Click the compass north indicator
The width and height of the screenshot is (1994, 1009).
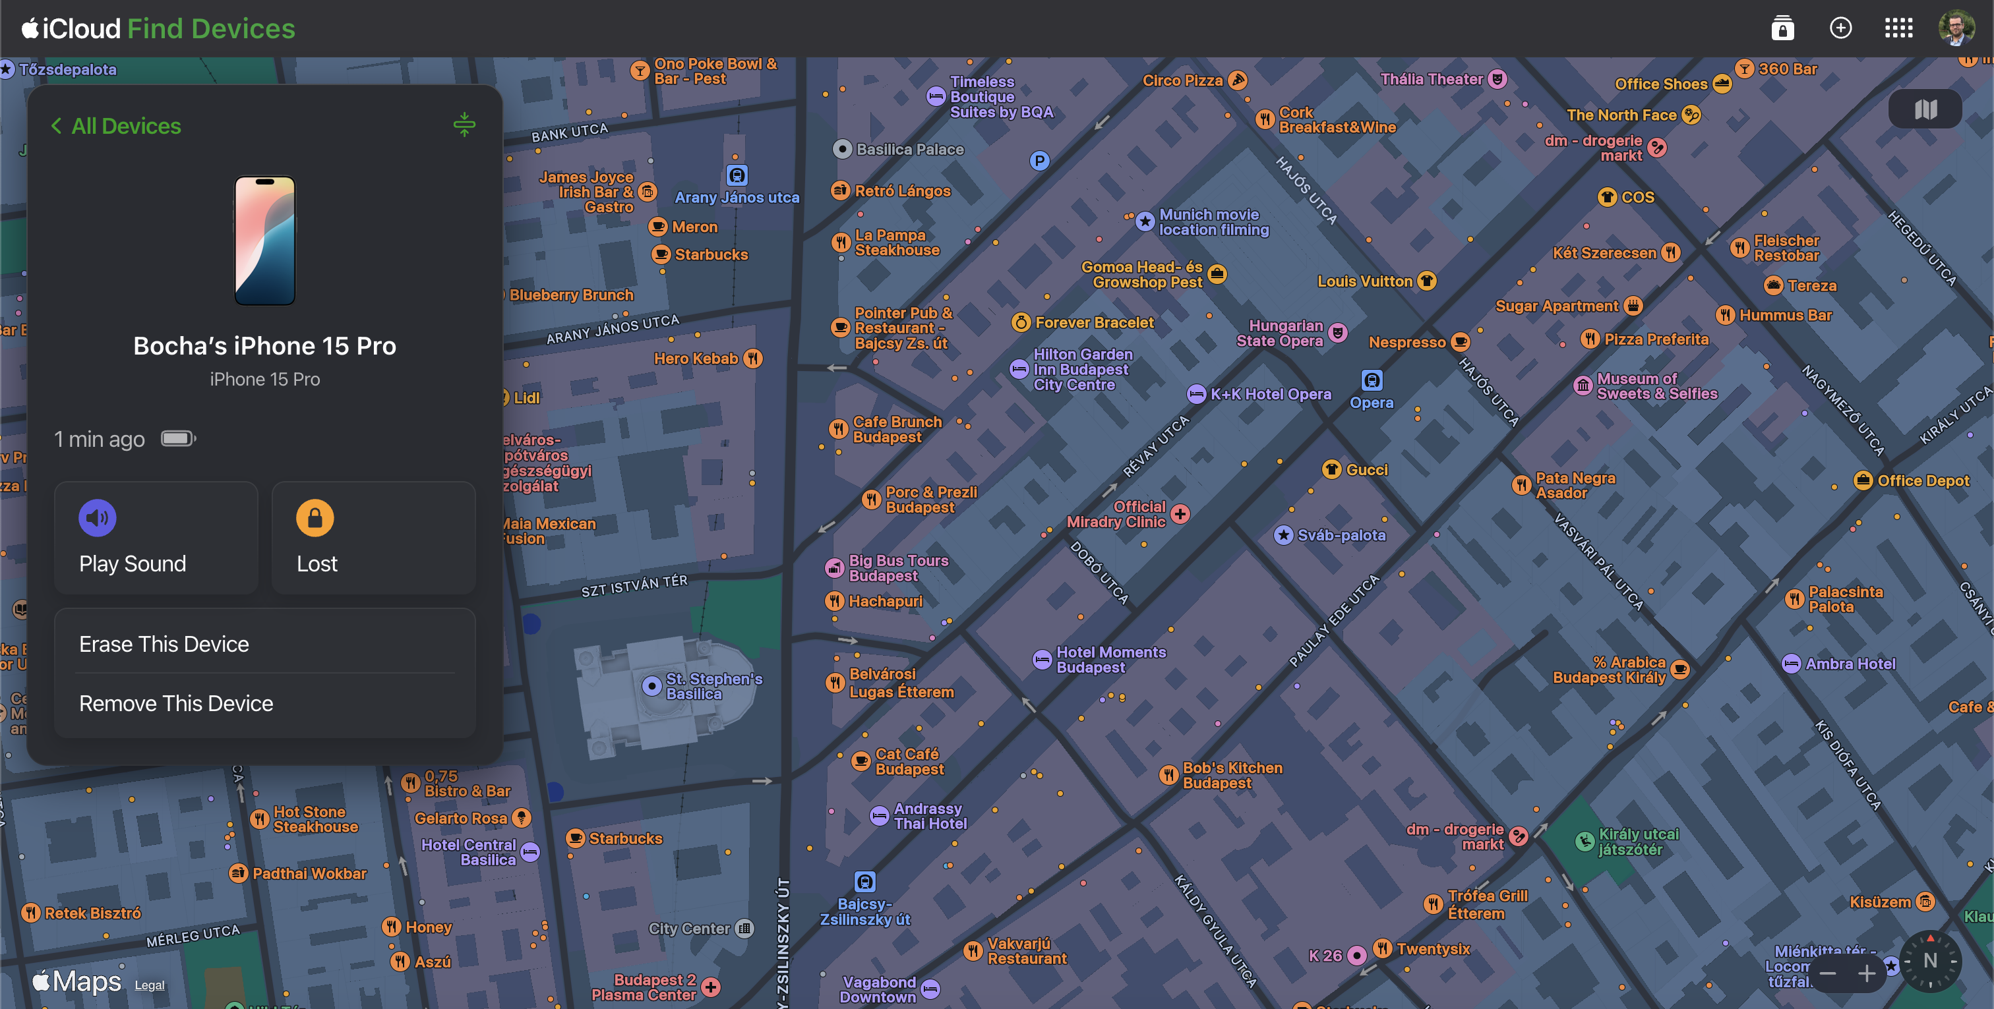1930,960
